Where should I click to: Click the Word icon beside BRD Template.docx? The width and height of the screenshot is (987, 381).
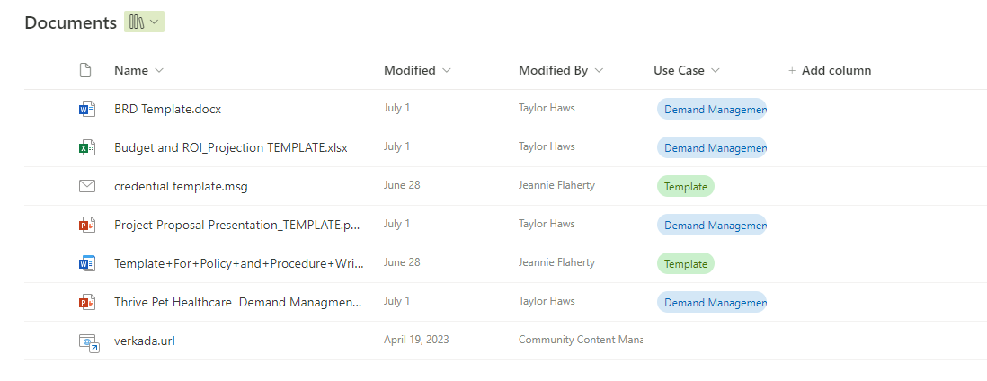86,109
